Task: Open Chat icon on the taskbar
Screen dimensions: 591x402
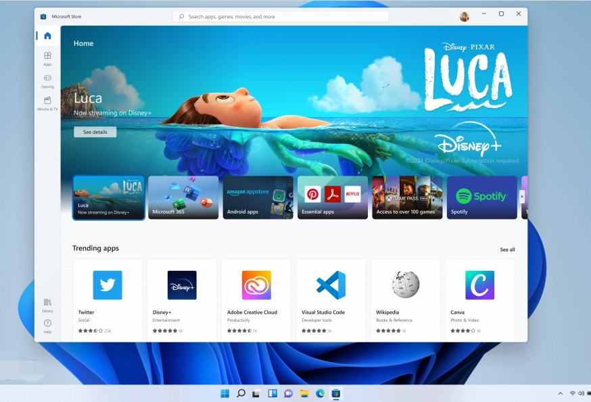Action: 288,394
